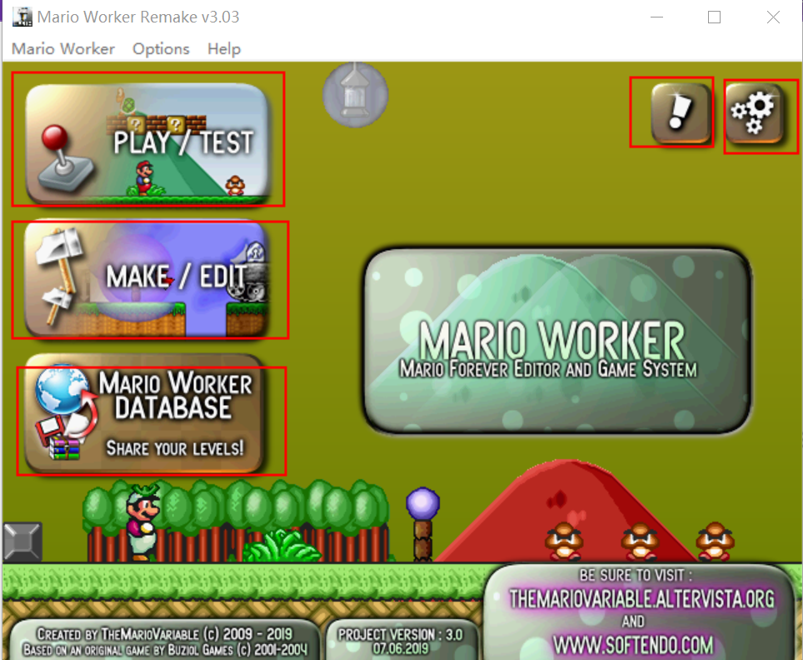Viewport: 803px width, 660px height.
Task: Open the Mario Worker menu
Action: [x=63, y=48]
